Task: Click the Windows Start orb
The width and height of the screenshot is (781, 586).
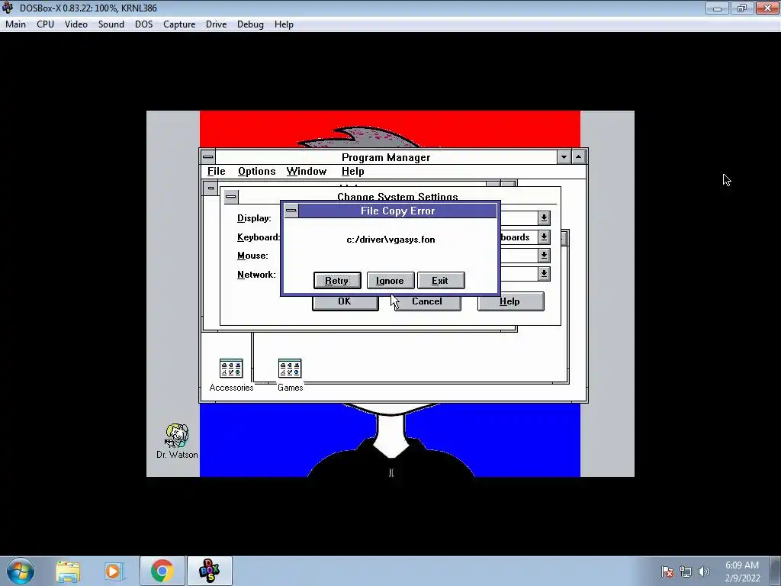Action: (21, 571)
